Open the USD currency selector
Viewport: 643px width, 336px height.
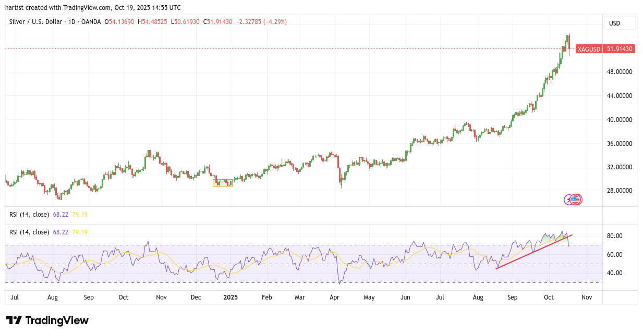(x=620, y=23)
